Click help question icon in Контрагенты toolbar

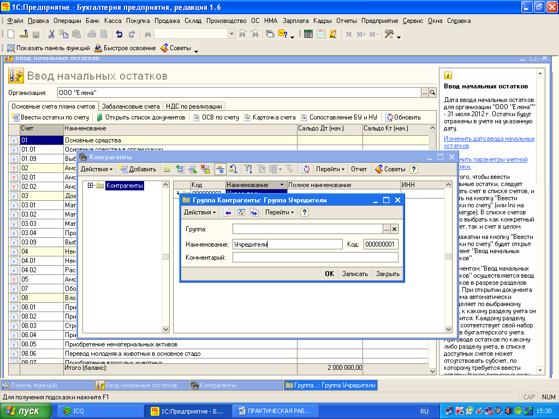pyautogui.click(x=414, y=169)
